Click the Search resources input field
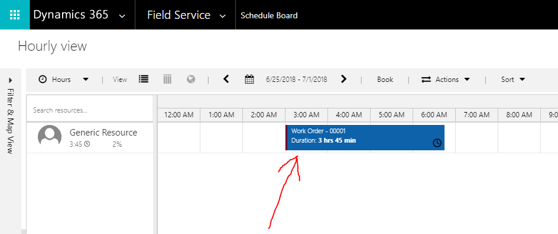The height and width of the screenshot is (234, 558). pyautogui.click(x=90, y=110)
